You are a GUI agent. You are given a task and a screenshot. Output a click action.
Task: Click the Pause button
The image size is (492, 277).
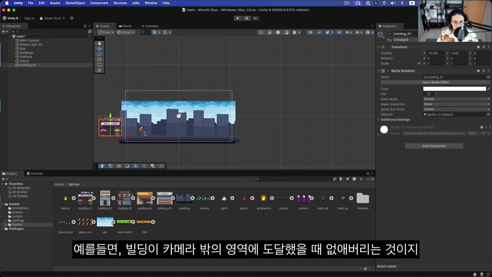pyautogui.click(x=246, y=18)
